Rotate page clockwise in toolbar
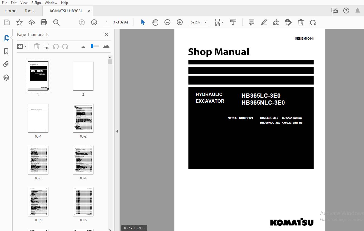Viewport: 364px width, 231px height. coord(313,22)
